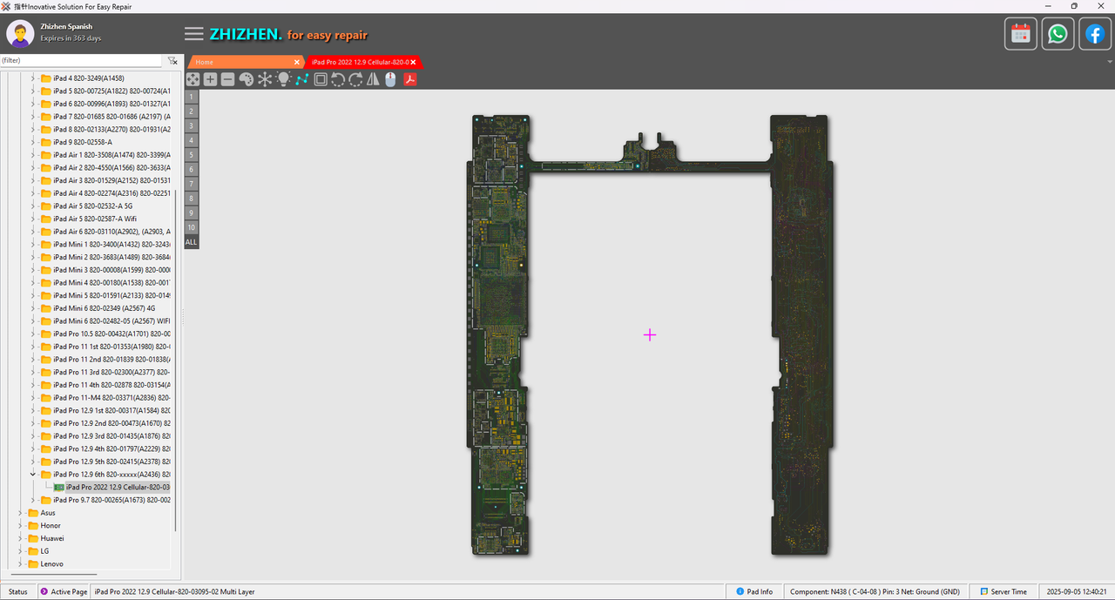Image resolution: width=1115 pixels, height=600 pixels.
Task: Open the WhatsApp contact icon
Action: [x=1058, y=34]
